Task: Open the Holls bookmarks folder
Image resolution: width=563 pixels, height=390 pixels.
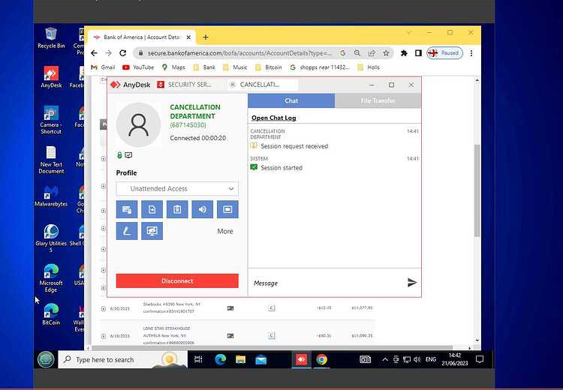Action: [x=369, y=67]
